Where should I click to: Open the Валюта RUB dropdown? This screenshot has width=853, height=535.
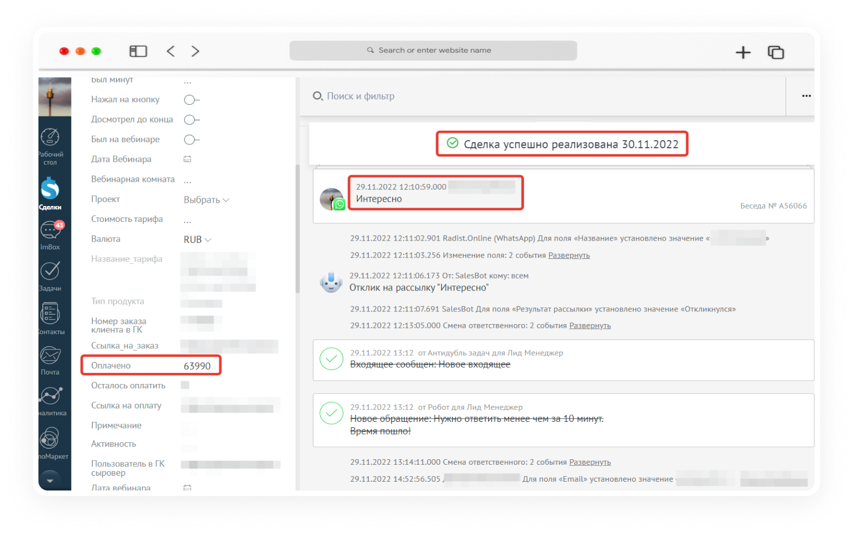point(197,239)
